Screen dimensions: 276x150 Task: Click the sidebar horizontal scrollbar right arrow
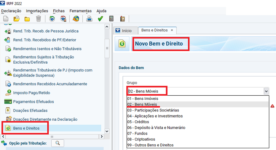point(102,136)
